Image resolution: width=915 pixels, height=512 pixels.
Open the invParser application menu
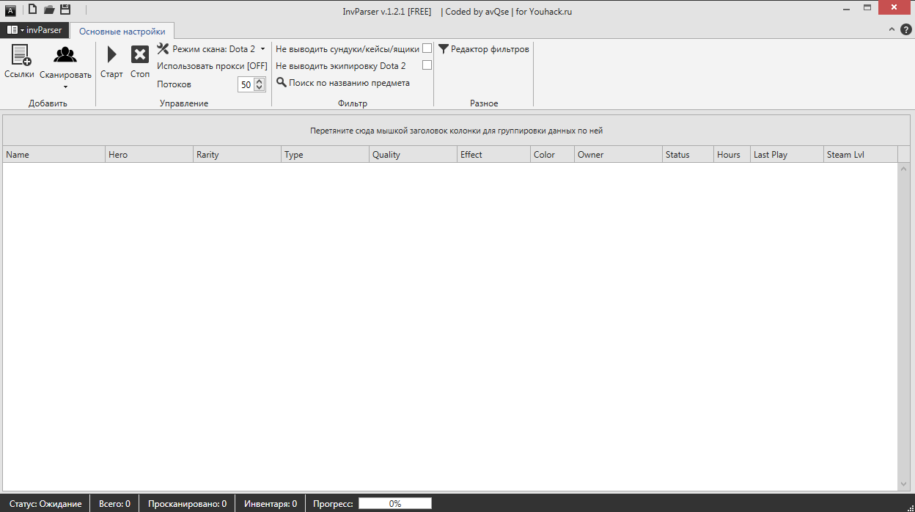34,30
